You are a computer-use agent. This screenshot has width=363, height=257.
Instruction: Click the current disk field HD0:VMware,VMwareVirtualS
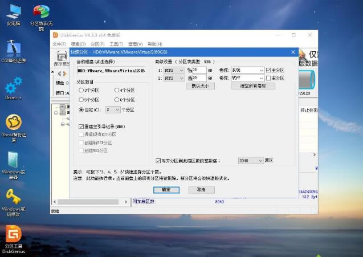coord(112,71)
